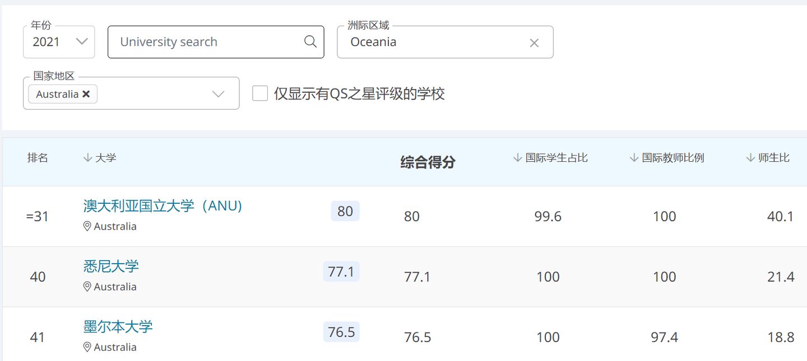Screen dimensions: 807x361
Task: Open the 年份 2021 dropdown
Action: (59, 42)
